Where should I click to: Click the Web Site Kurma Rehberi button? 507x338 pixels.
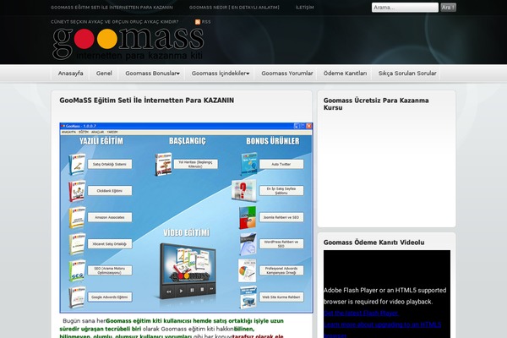281,297
